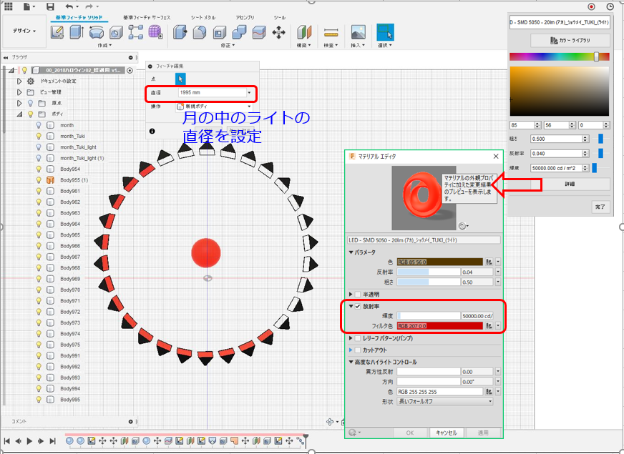Open the 形状 dropdown
The height and width of the screenshot is (454, 624).
(x=445, y=402)
